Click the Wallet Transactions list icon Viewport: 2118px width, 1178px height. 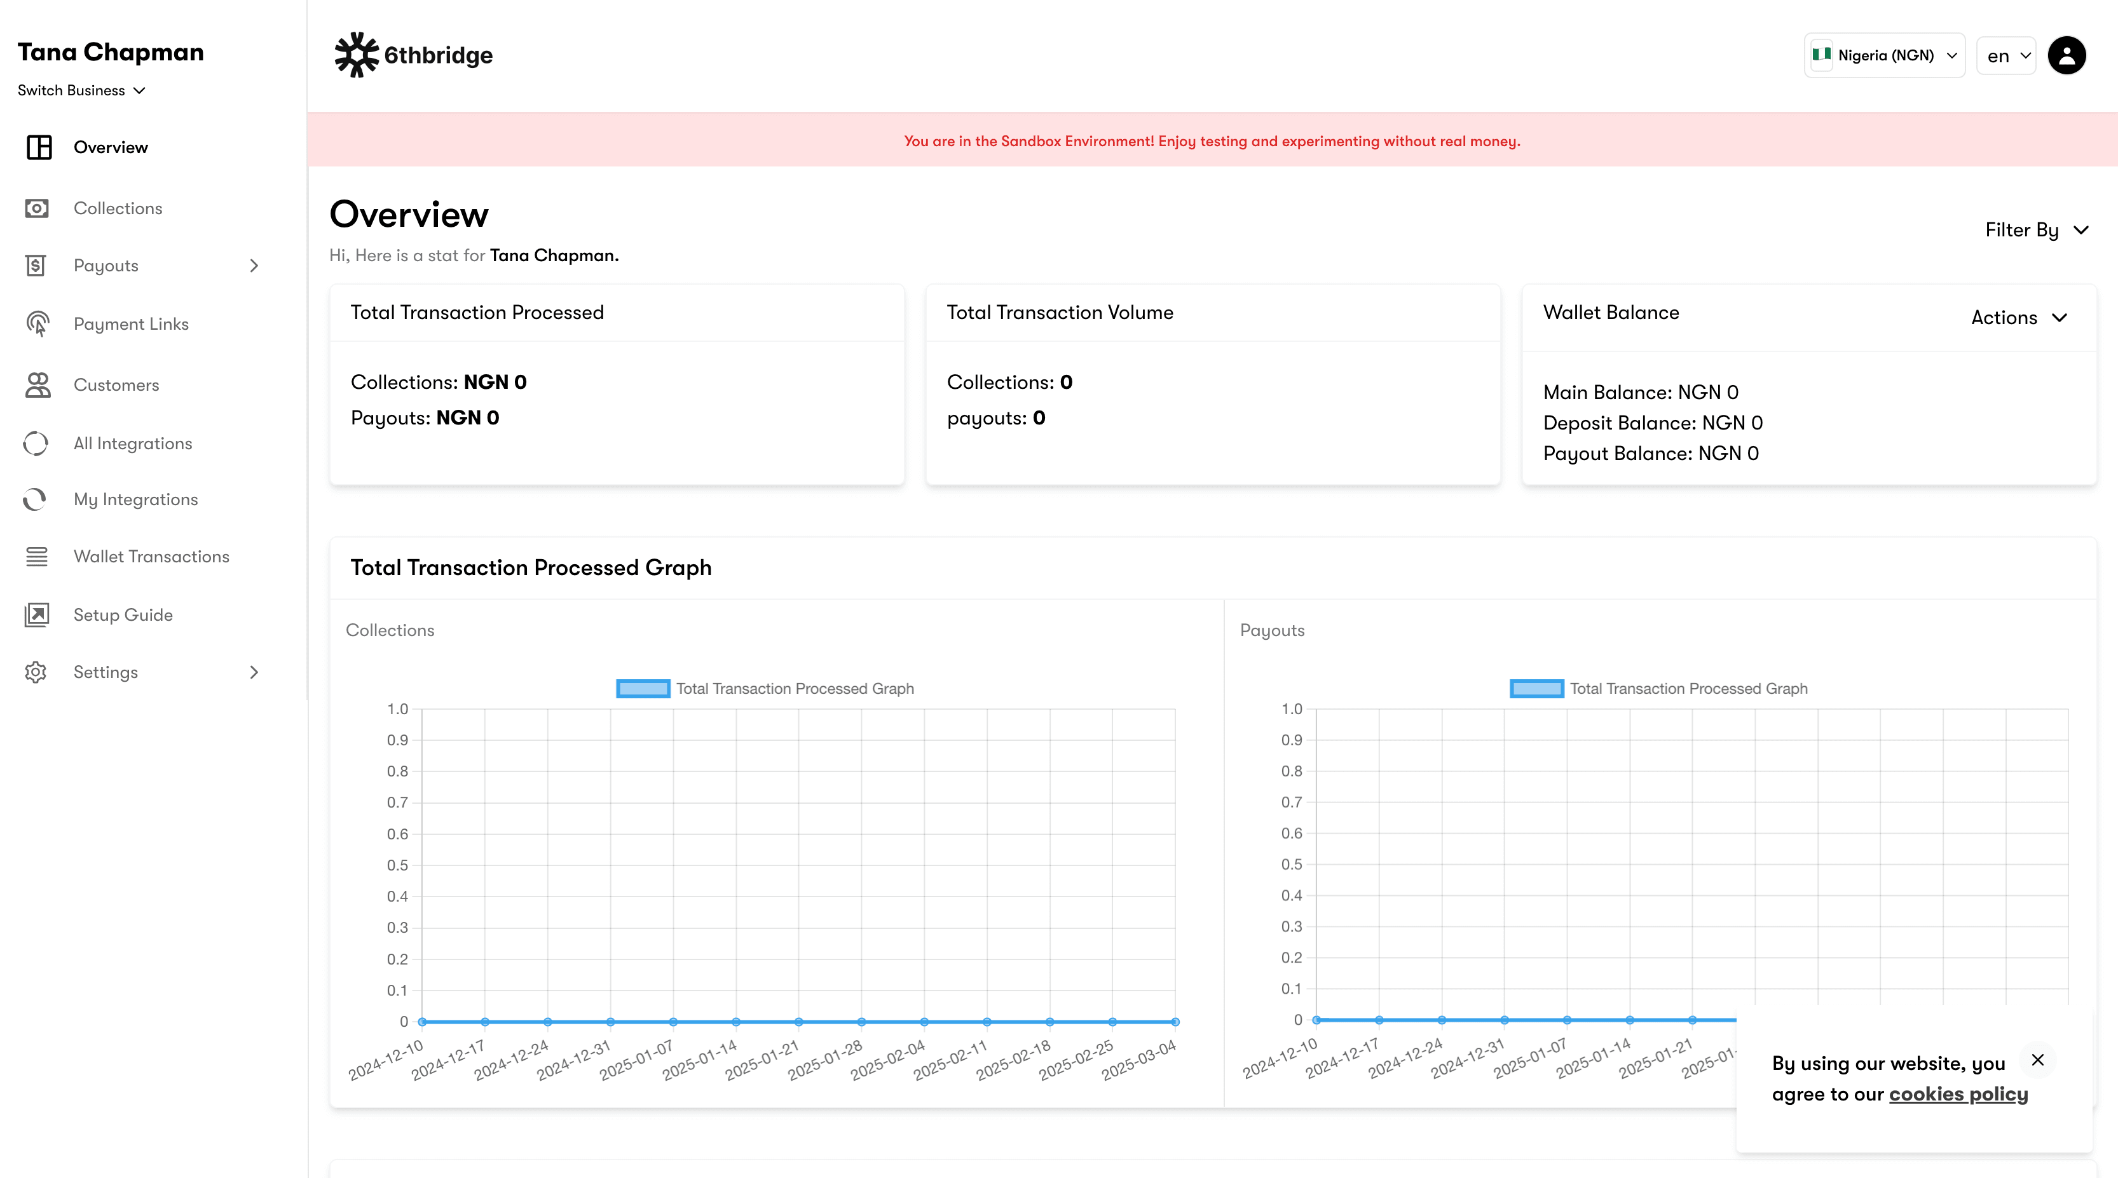(x=36, y=556)
